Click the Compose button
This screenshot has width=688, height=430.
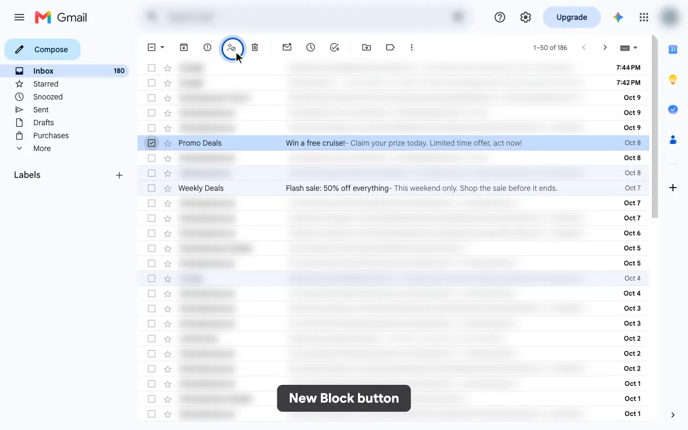[42, 49]
